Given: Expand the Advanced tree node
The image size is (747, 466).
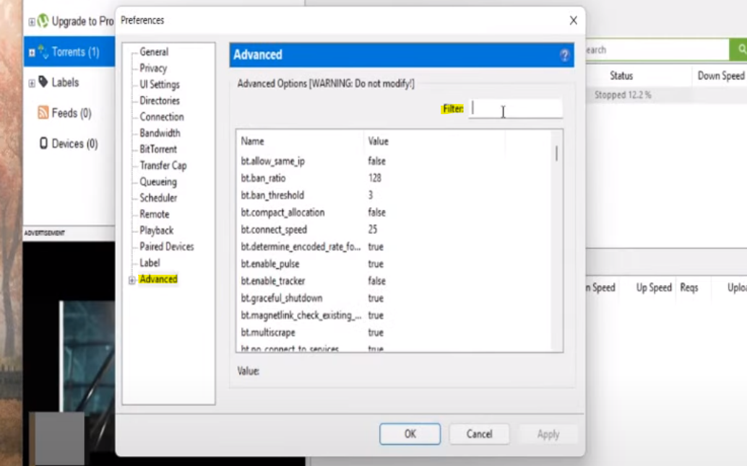Looking at the screenshot, I should (x=132, y=280).
